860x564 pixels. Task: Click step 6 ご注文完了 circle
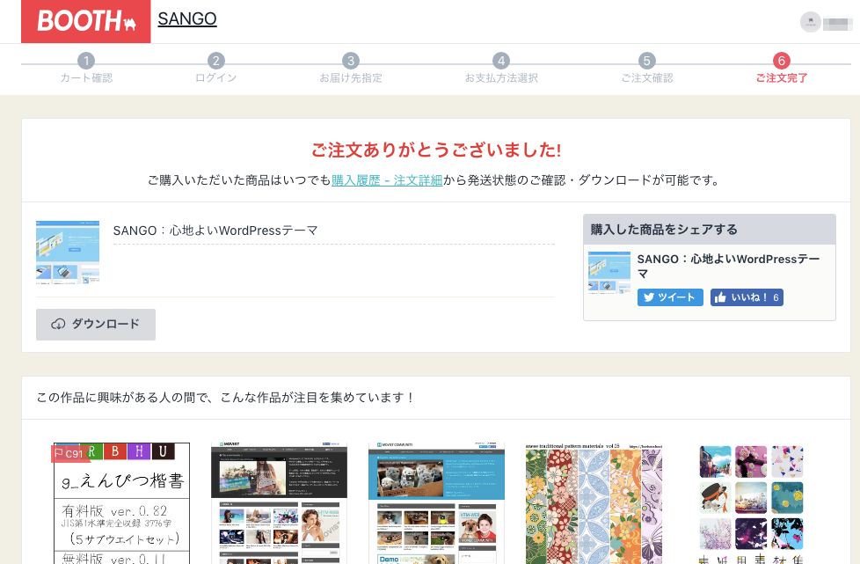(x=782, y=61)
